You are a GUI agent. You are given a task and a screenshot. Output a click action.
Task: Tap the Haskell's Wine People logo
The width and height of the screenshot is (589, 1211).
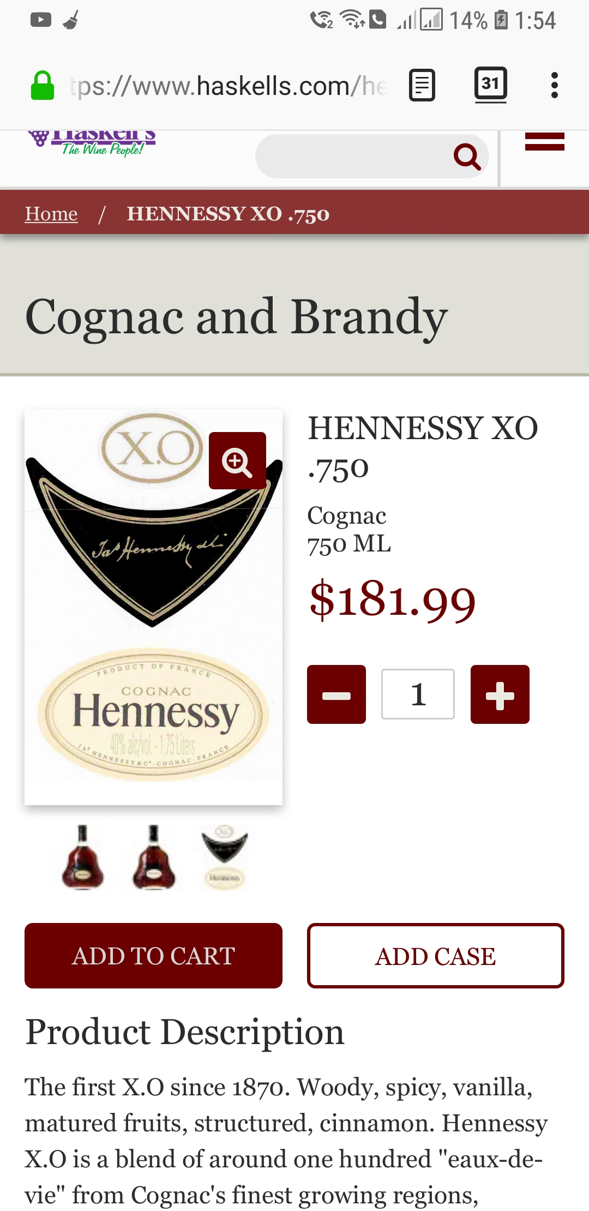[92, 144]
